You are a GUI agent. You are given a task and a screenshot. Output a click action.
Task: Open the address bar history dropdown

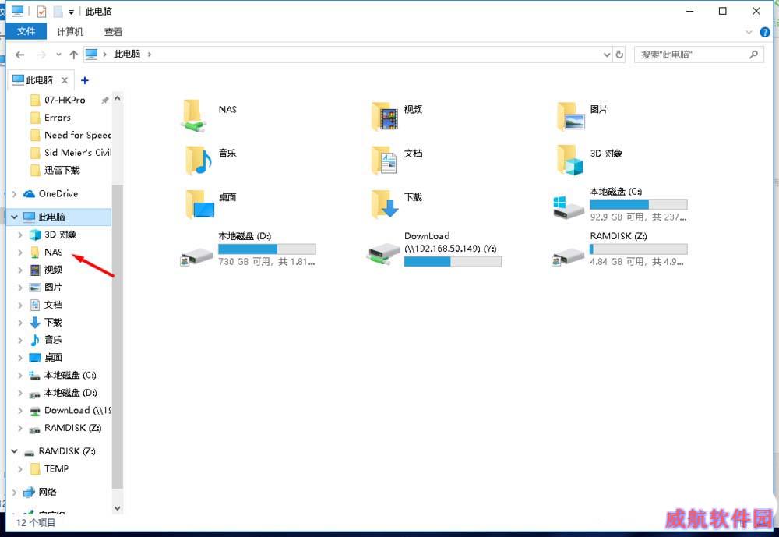coord(607,55)
